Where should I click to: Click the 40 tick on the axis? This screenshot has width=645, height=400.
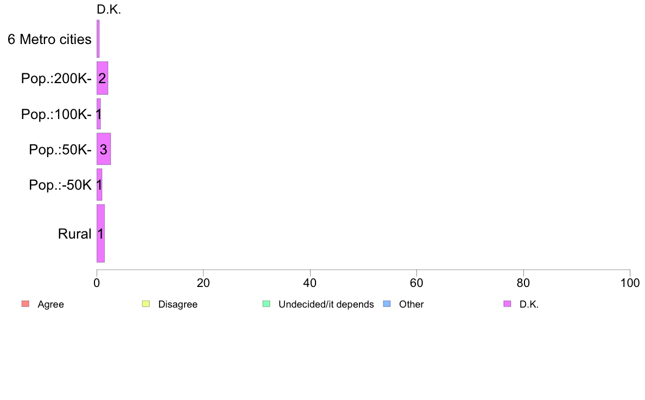click(310, 283)
